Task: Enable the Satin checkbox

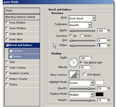Action: click(7, 62)
